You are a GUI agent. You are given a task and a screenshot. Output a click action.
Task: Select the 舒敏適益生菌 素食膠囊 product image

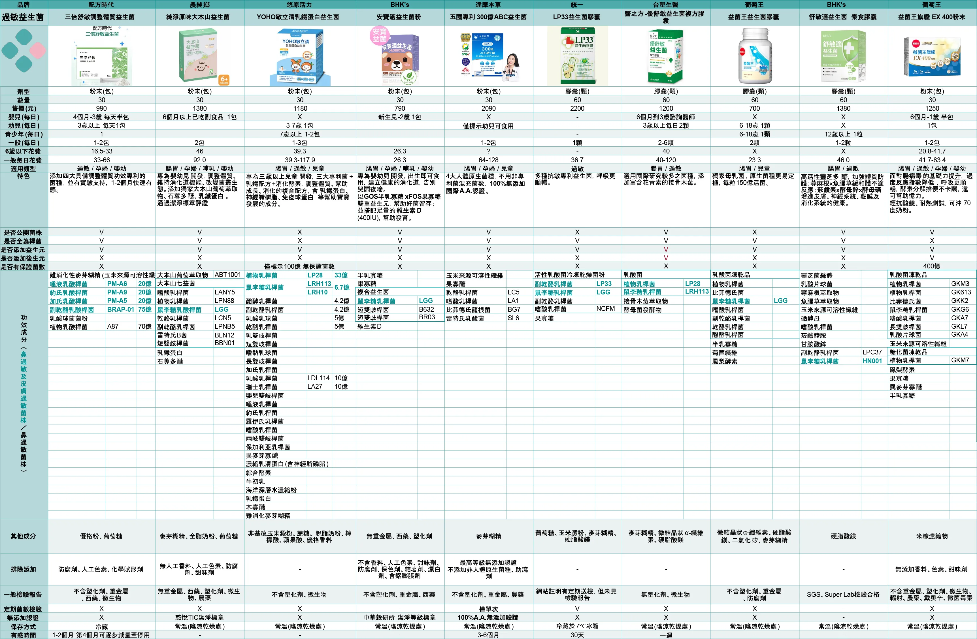[x=843, y=56]
